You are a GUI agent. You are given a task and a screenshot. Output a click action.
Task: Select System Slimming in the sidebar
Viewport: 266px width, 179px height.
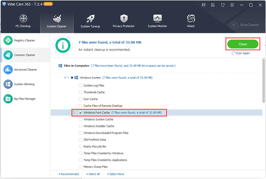click(25, 84)
